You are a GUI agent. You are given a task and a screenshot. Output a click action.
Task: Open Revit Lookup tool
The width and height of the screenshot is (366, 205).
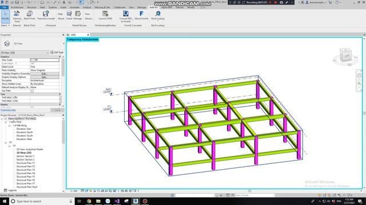click(158, 15)
